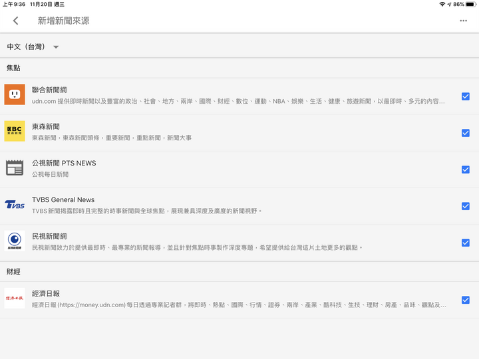Select the 公視新聞 PTS NEWS title
Screen dimensions: 479x359
[x=64, y=164]
